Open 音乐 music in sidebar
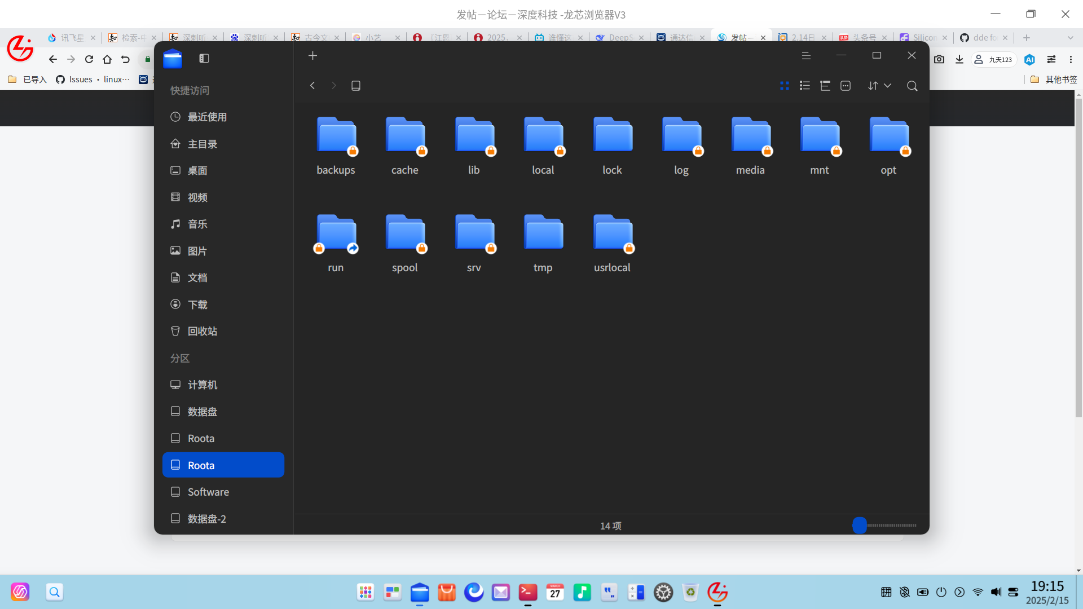 (x=223, y=224)
